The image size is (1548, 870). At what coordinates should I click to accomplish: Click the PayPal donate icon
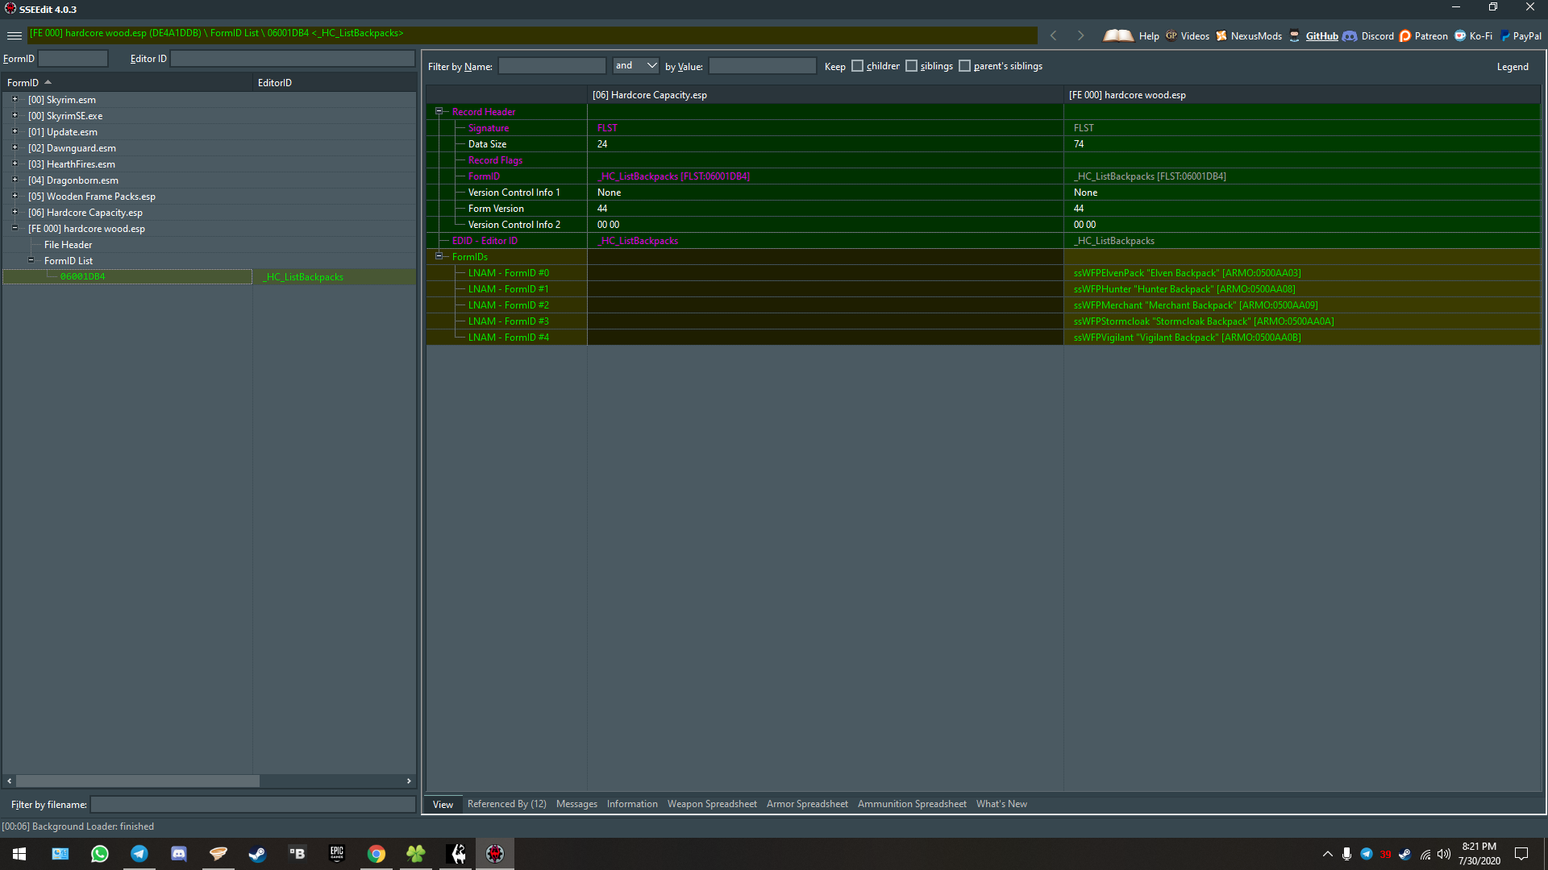(1504, 36)
